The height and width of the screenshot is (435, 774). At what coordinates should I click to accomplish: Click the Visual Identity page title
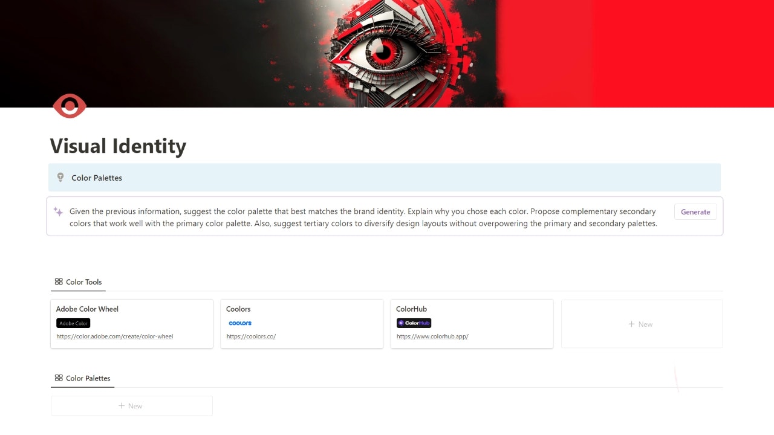[x=118, y=146]
